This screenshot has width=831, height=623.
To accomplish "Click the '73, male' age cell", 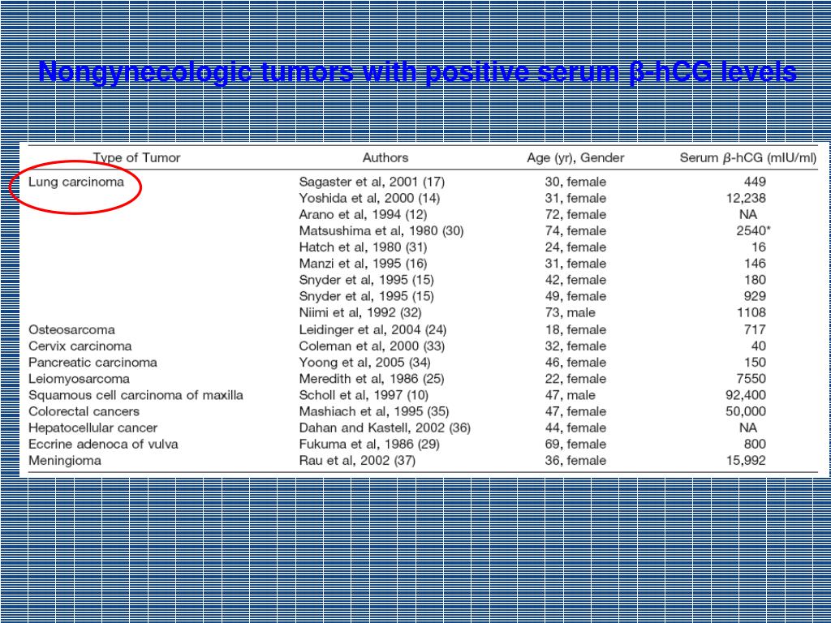I will (571, 312).
